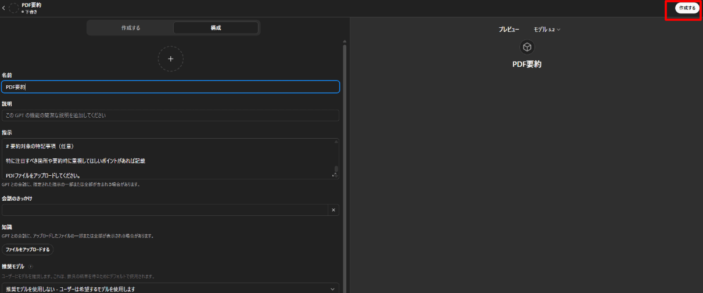This screenshot has width=703, height=293.
Task: Remove the conversation starter with X button
Action: (x=333, y=210)
